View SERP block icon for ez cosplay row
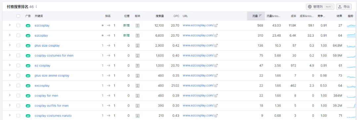The image size is (357, 120). tap(138, 65)
